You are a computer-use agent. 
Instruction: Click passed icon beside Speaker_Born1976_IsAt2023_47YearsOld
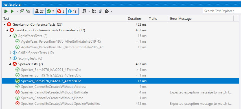[x=17, y=81]
